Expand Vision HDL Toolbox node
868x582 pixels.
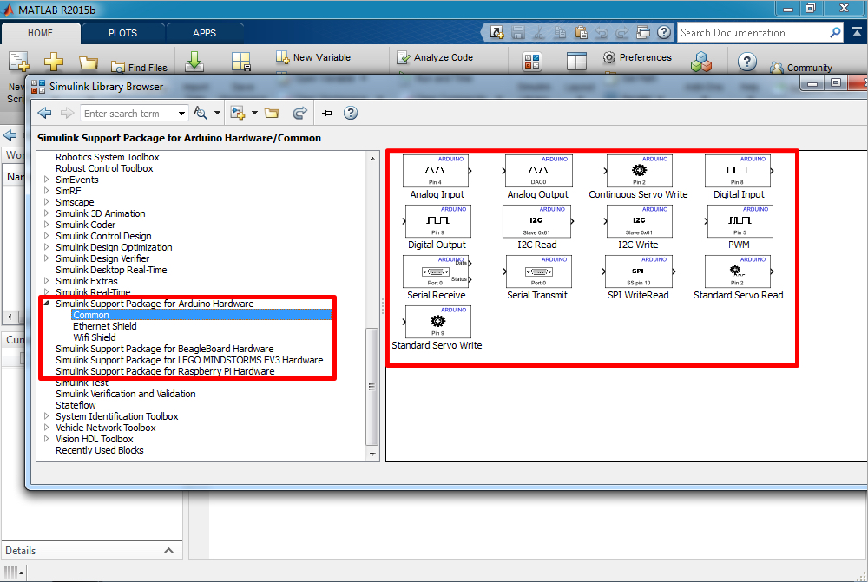47,439
